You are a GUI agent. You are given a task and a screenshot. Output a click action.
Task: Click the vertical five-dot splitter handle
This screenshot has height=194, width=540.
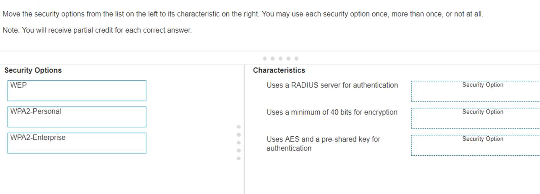(239, 142)
